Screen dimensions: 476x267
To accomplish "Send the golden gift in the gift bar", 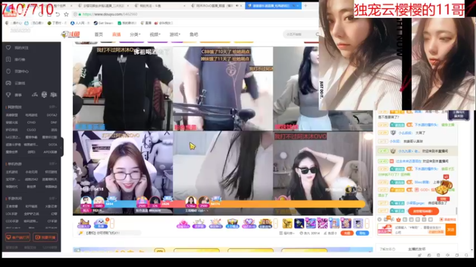I will tap(287, 224).
